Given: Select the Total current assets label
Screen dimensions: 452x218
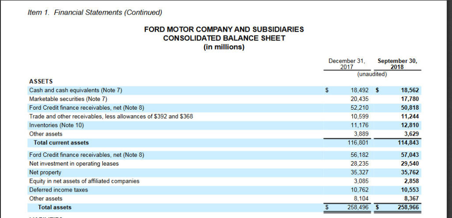Looking at the screenshot, I should [x=61, y=143].
